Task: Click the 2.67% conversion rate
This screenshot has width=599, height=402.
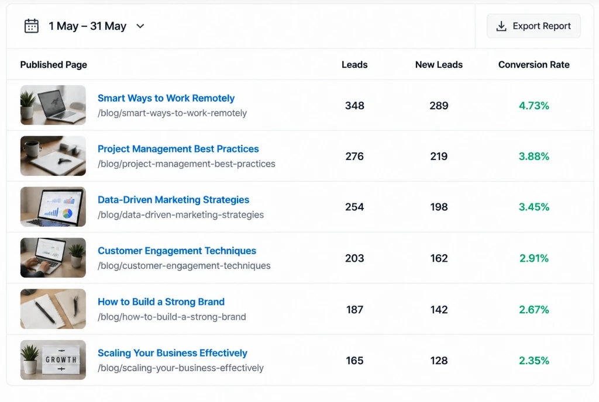Action: pyautogui.click(x=533, y=310)
